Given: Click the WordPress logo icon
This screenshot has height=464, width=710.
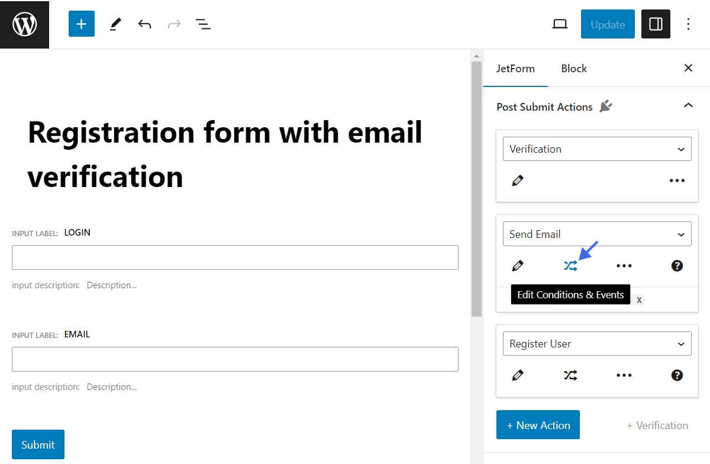Looking at the screenshot, I should click(24, 24).
